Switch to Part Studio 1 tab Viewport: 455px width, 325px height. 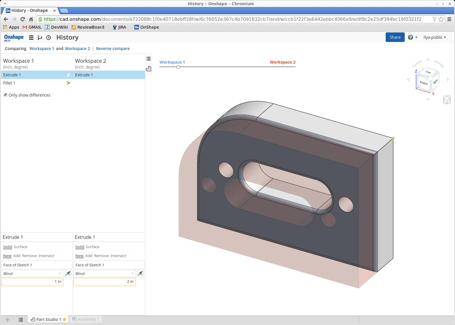tap(48, 320)
